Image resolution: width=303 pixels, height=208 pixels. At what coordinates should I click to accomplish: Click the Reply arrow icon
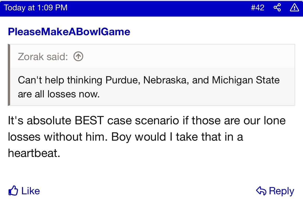261,191
